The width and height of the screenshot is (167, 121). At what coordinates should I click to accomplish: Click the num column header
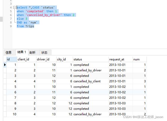click(x=140, y=59)
